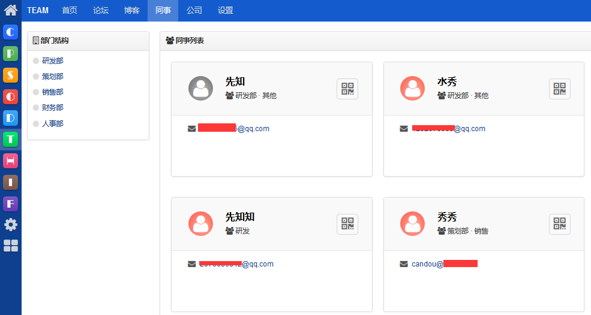This screenshot has width=591, height=315.
Task: Click 先知知's profile avatar
Action: [200, 224]
